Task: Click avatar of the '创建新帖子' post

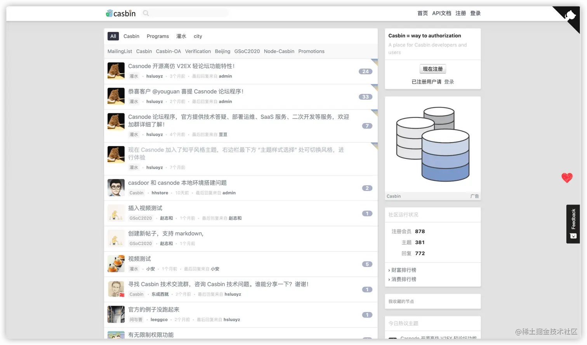Action: click(116, 238)
